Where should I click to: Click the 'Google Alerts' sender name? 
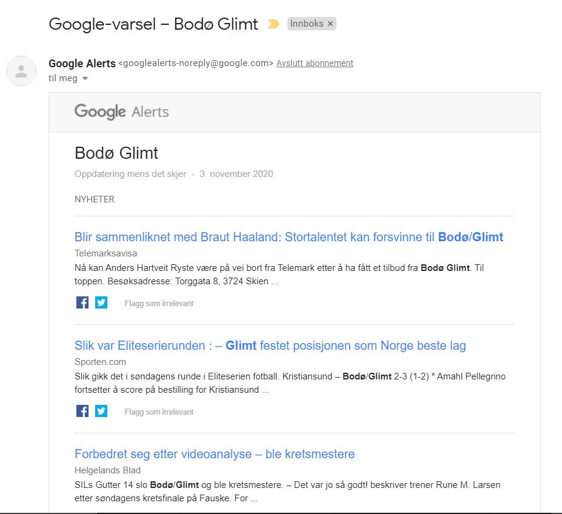(x=82, y=63)
